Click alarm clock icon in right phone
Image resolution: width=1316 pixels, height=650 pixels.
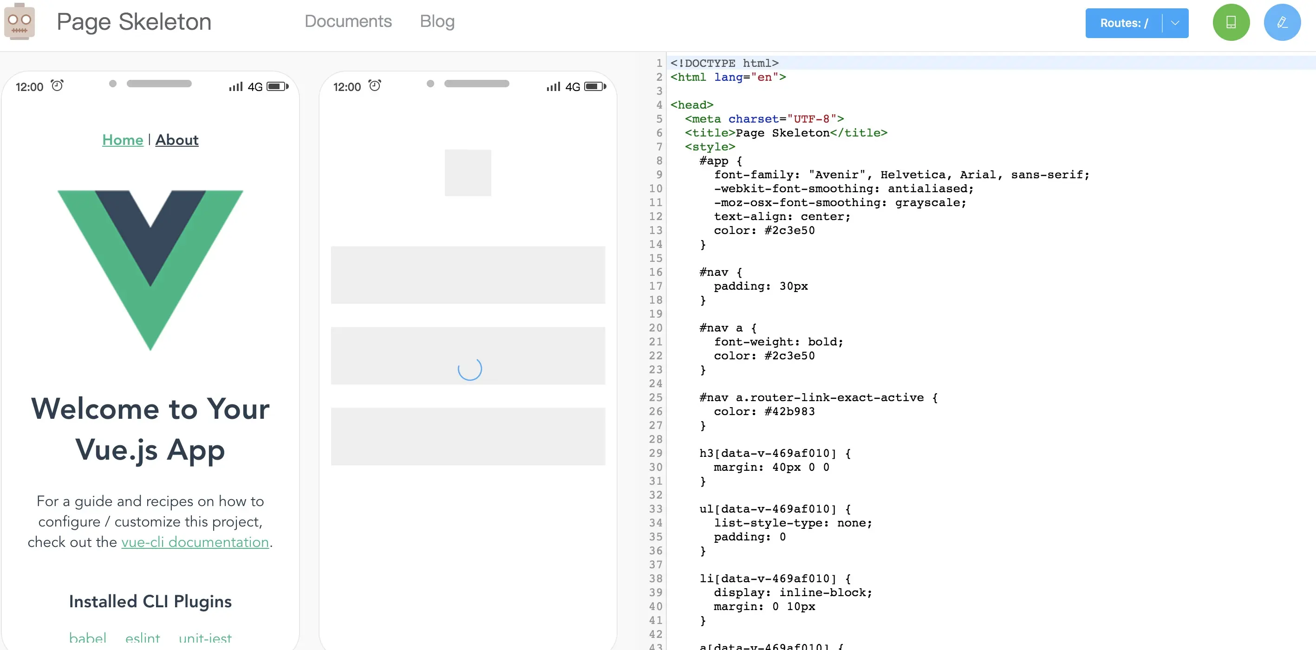tap(374, 86)
